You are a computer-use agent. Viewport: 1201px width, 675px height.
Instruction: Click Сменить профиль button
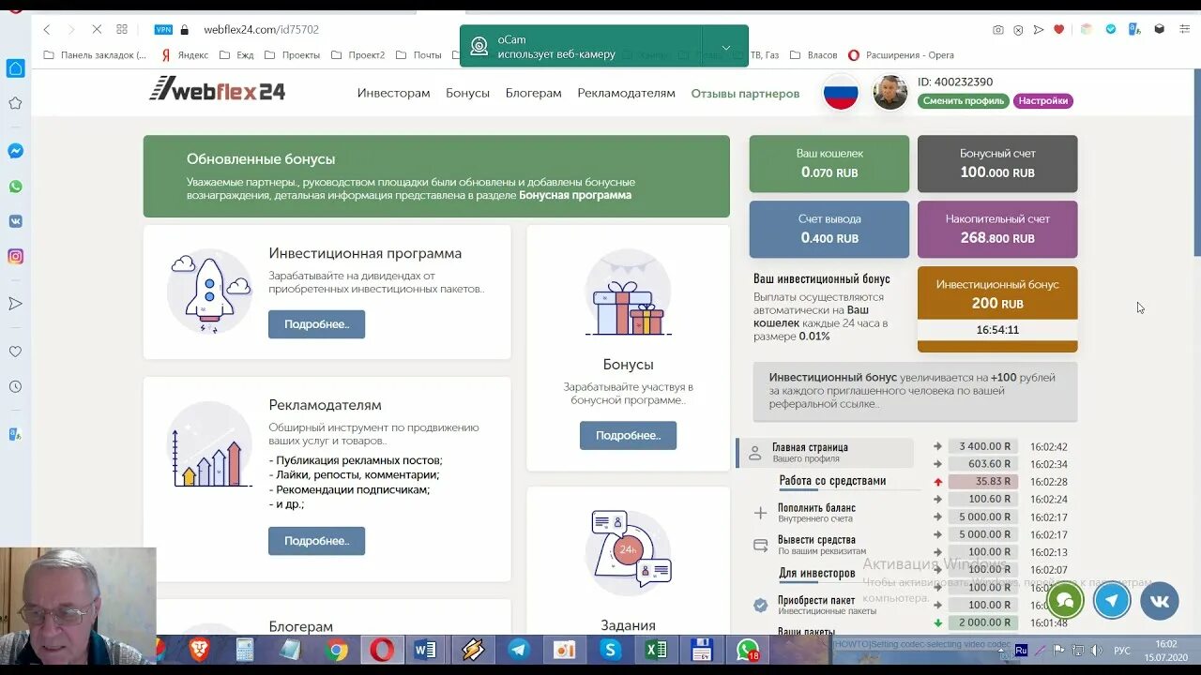(x=963, y=100)
